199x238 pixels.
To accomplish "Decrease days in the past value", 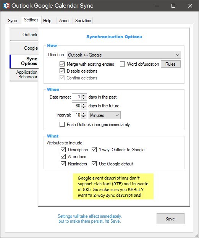I will click(84, 99).
